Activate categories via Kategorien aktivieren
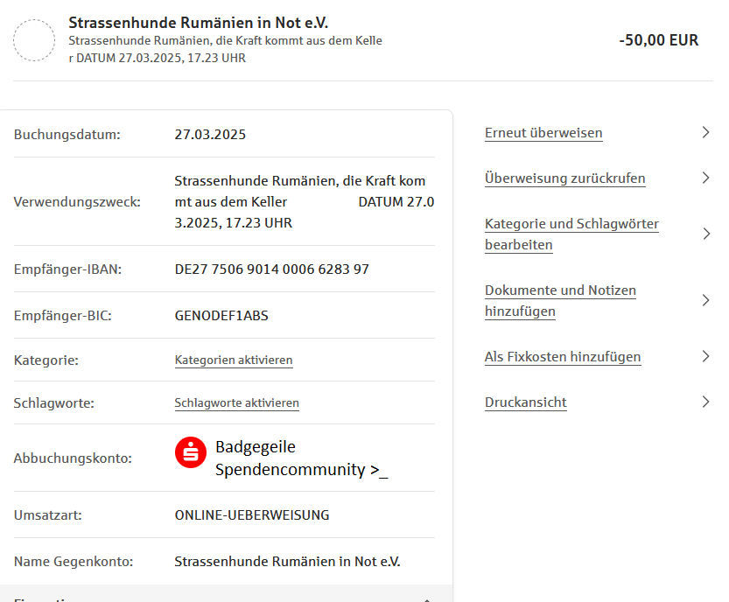This screenshot has width=729, height=602. [x=234, y=360]
